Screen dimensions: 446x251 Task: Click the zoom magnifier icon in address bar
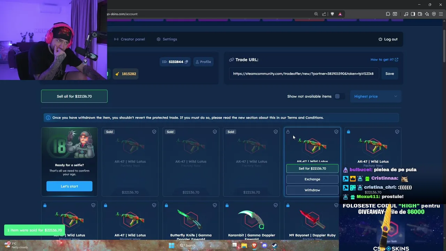[x=316, y=14]
